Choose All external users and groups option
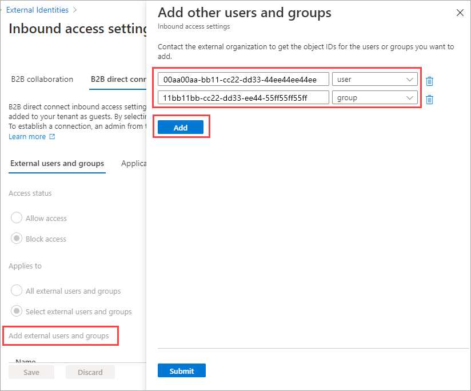 [x=17, y=291]
